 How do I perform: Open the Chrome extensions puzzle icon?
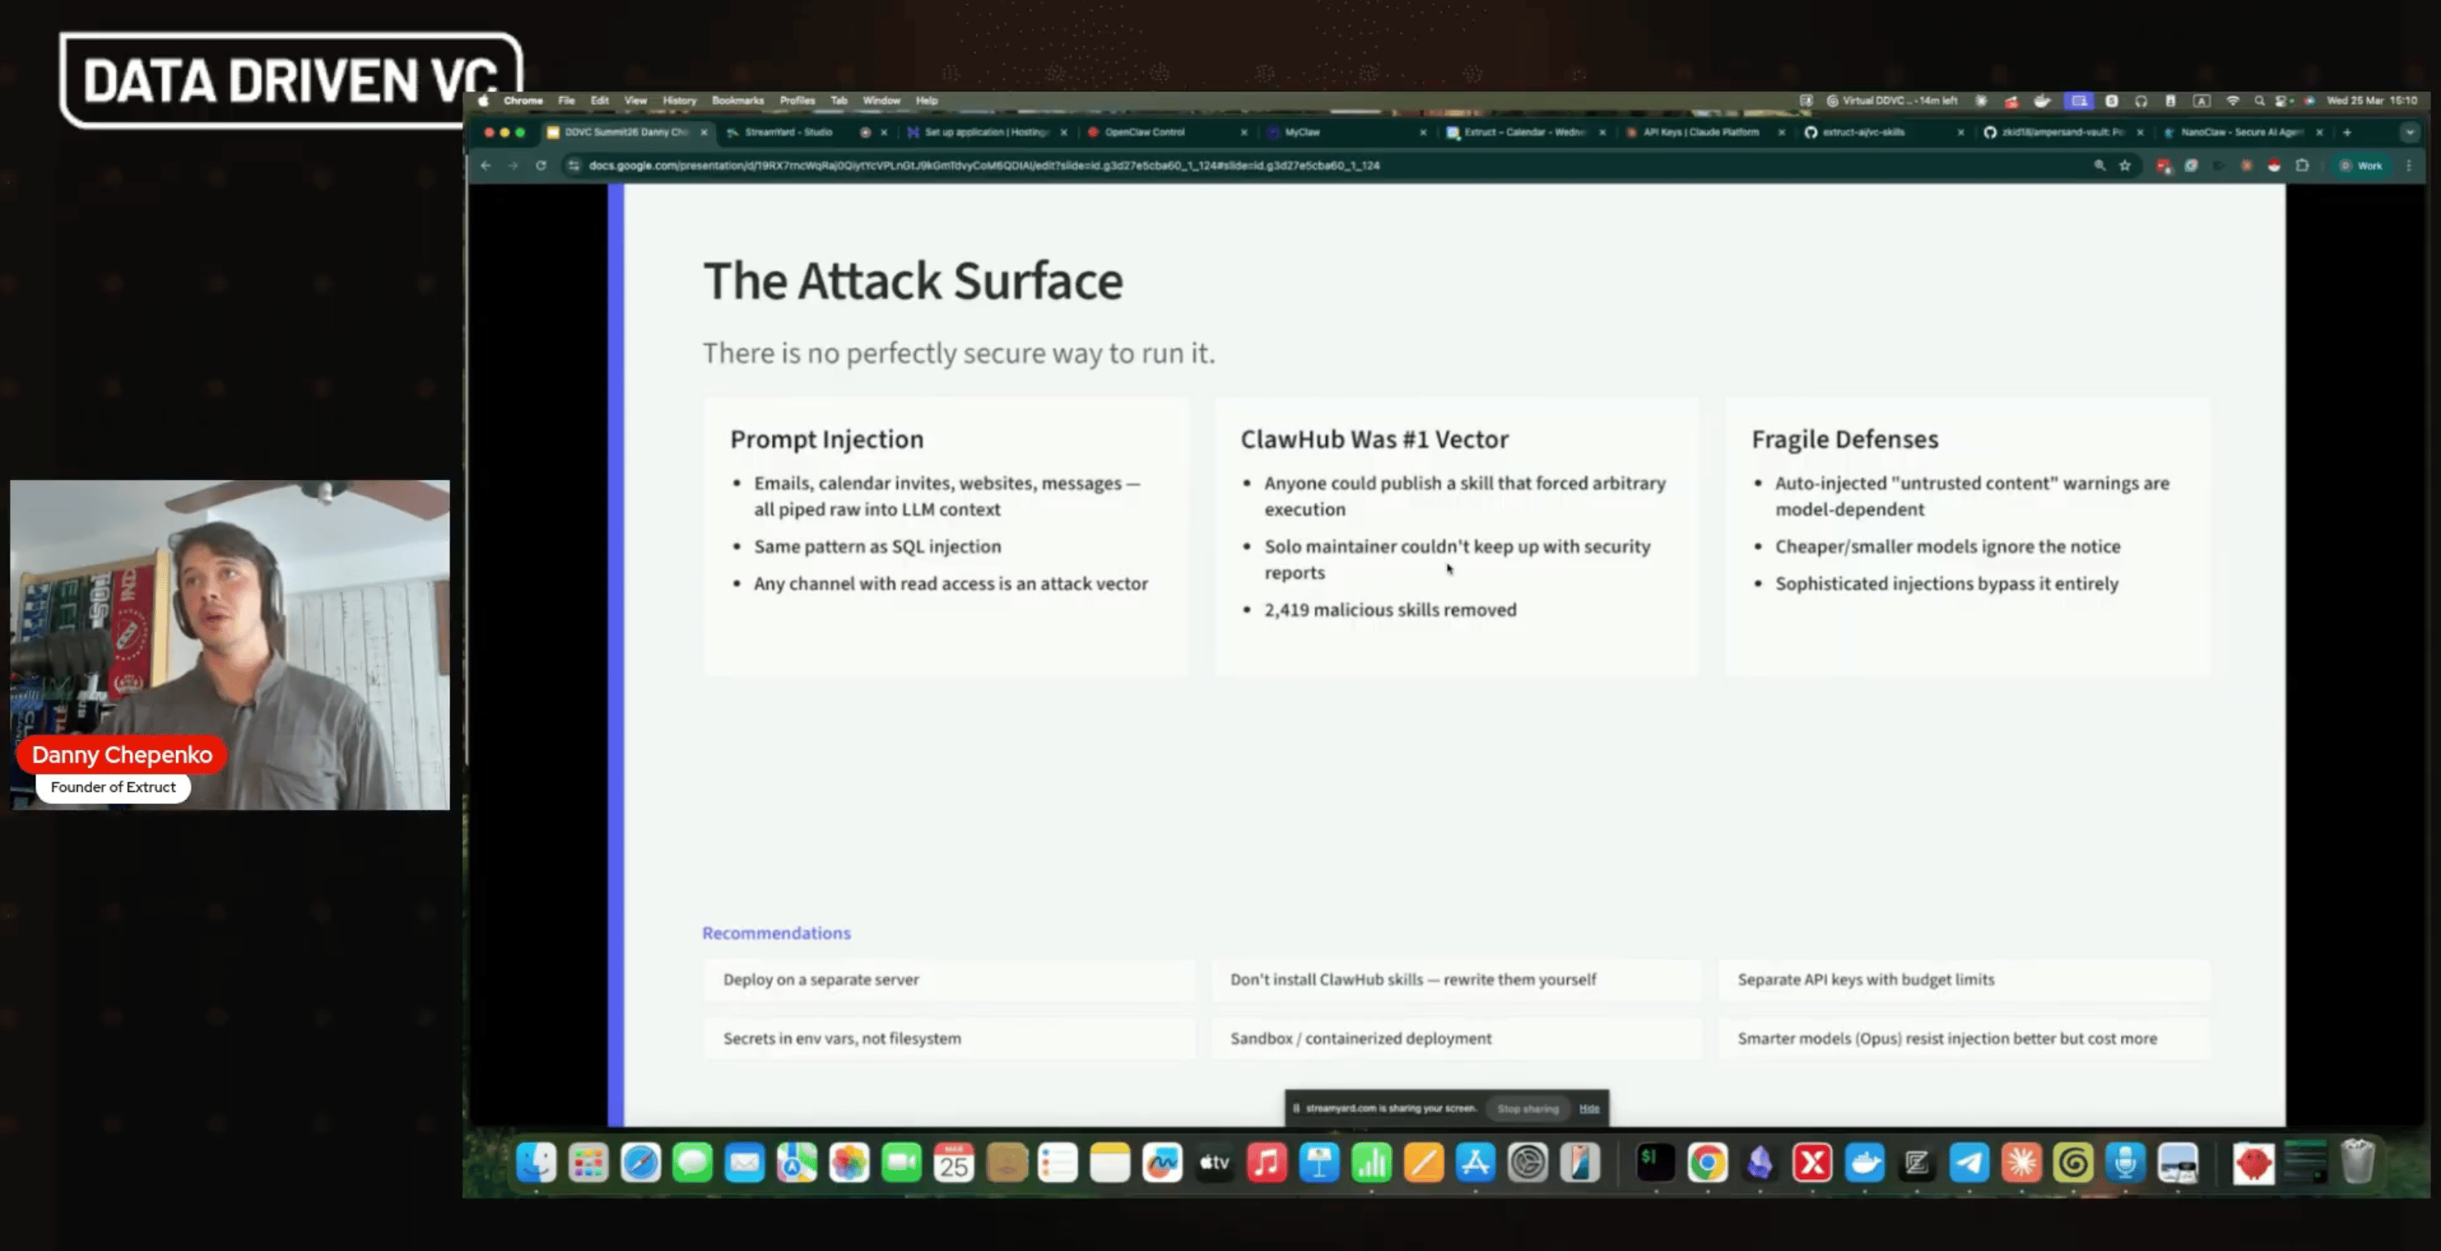click(2303, 165)
